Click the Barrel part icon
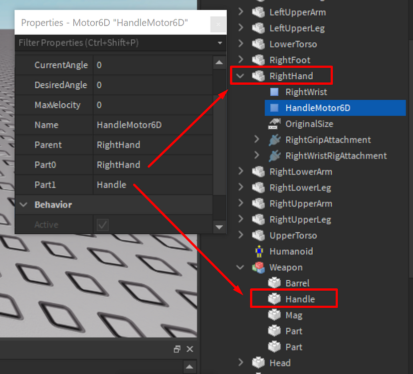 coord(274,283)
